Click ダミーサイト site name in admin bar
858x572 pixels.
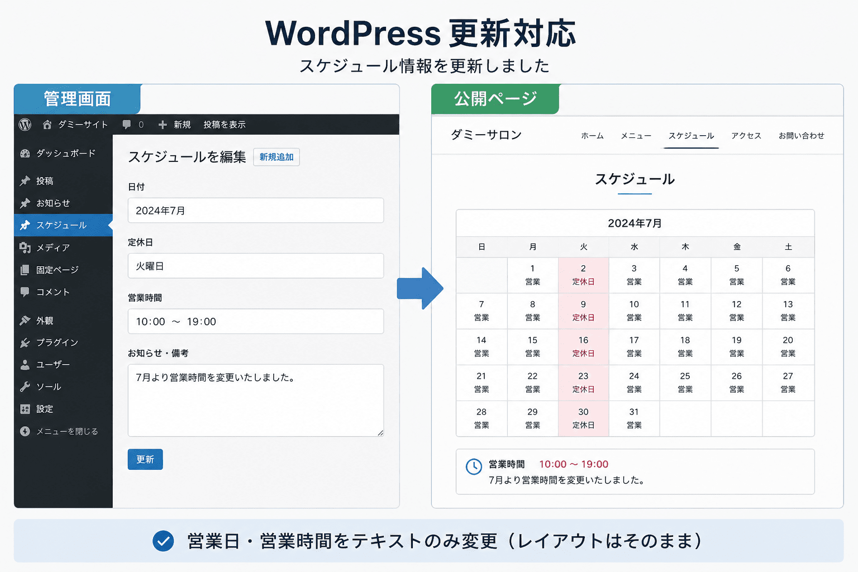(83, 125)
